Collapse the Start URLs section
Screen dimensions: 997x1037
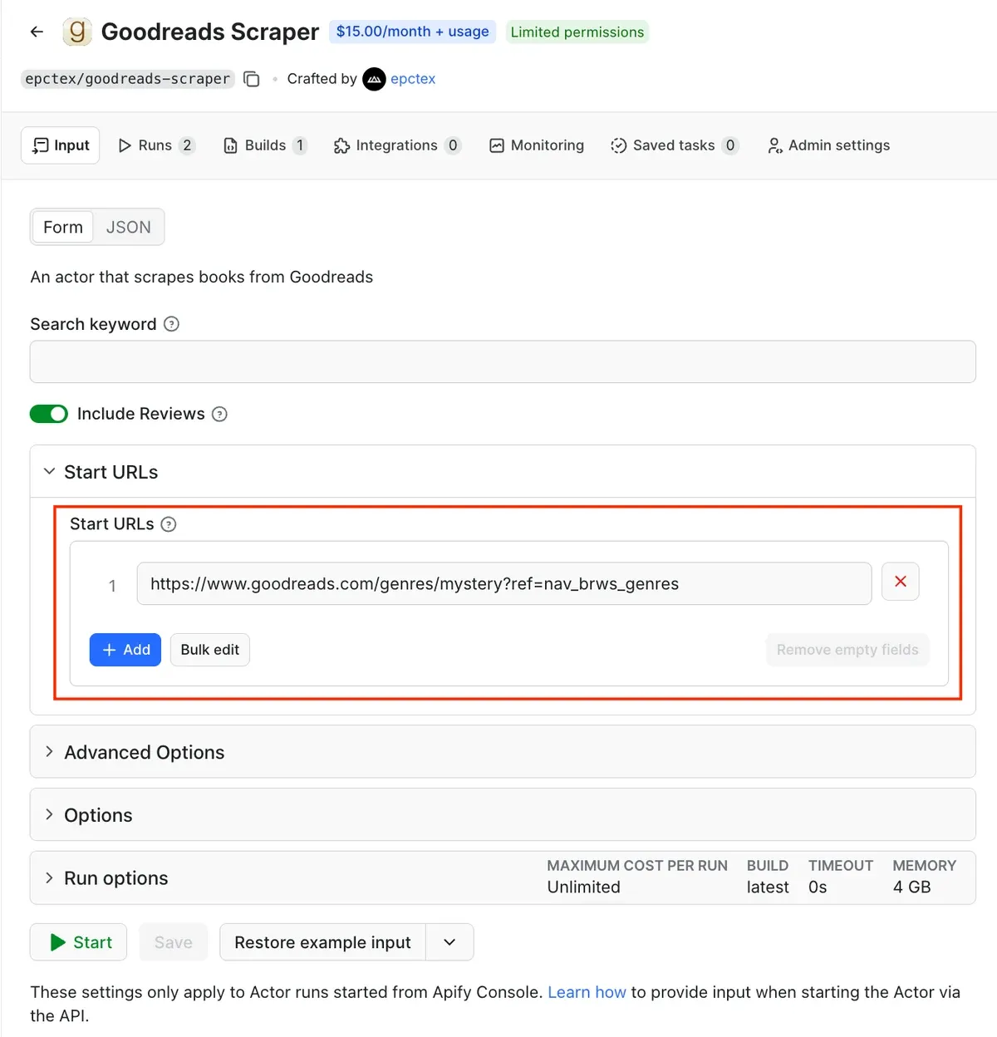pos(503,472)
